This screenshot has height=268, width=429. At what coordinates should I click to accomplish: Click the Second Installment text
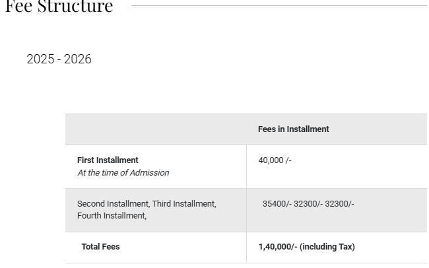click(113, 204)
